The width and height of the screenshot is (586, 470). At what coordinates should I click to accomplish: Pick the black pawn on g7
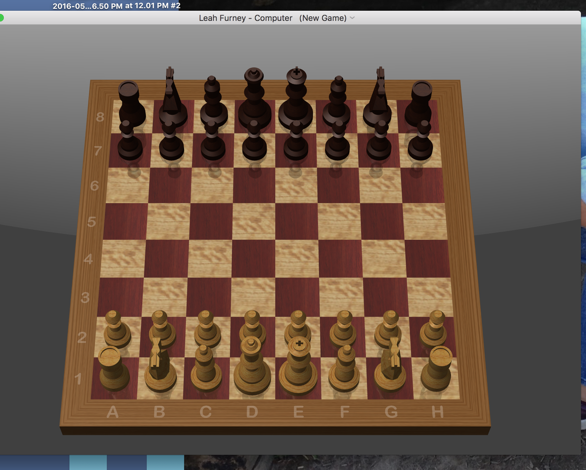[379, 141]
